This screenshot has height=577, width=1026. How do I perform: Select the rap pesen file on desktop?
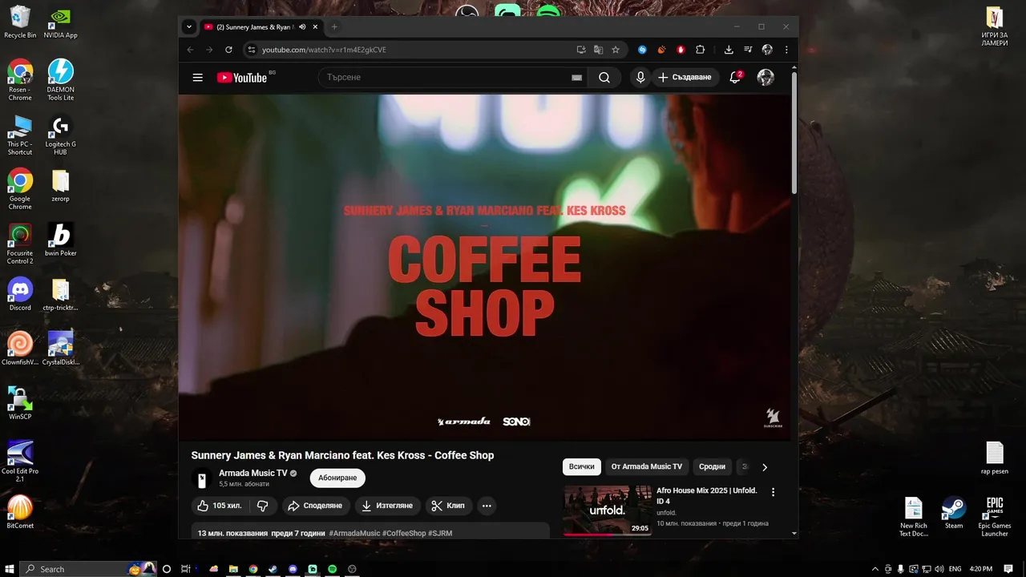pos(995,458)
